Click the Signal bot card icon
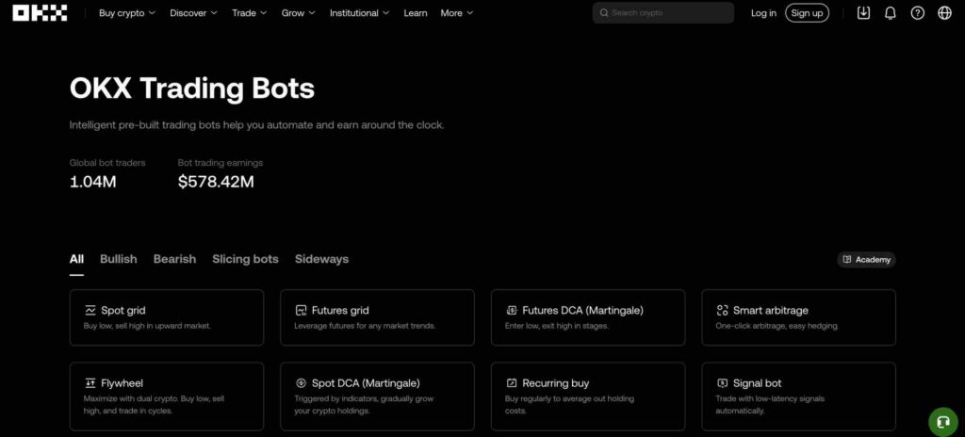 coord(722,382)
